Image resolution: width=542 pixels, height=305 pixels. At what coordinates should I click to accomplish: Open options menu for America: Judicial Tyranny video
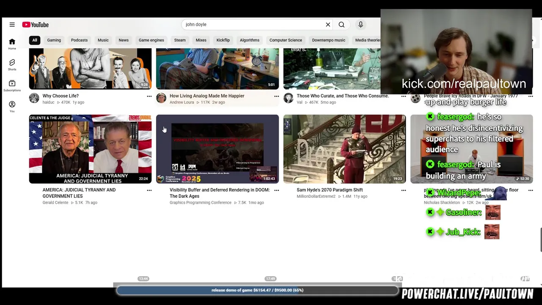click(149, 190)
